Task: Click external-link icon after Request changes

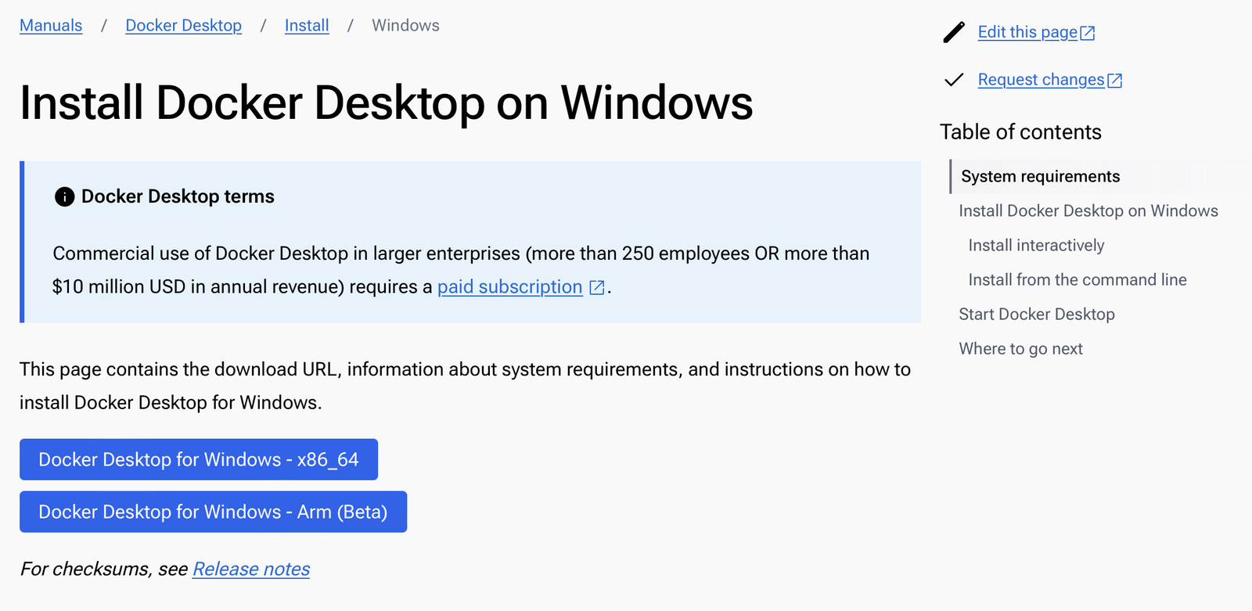Action: pyautogui.click(x=1115, y=81)
